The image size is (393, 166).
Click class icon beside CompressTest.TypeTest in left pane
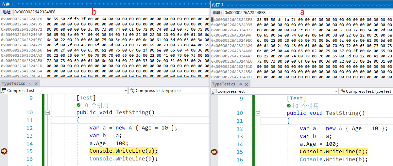(x=132, y=91)
